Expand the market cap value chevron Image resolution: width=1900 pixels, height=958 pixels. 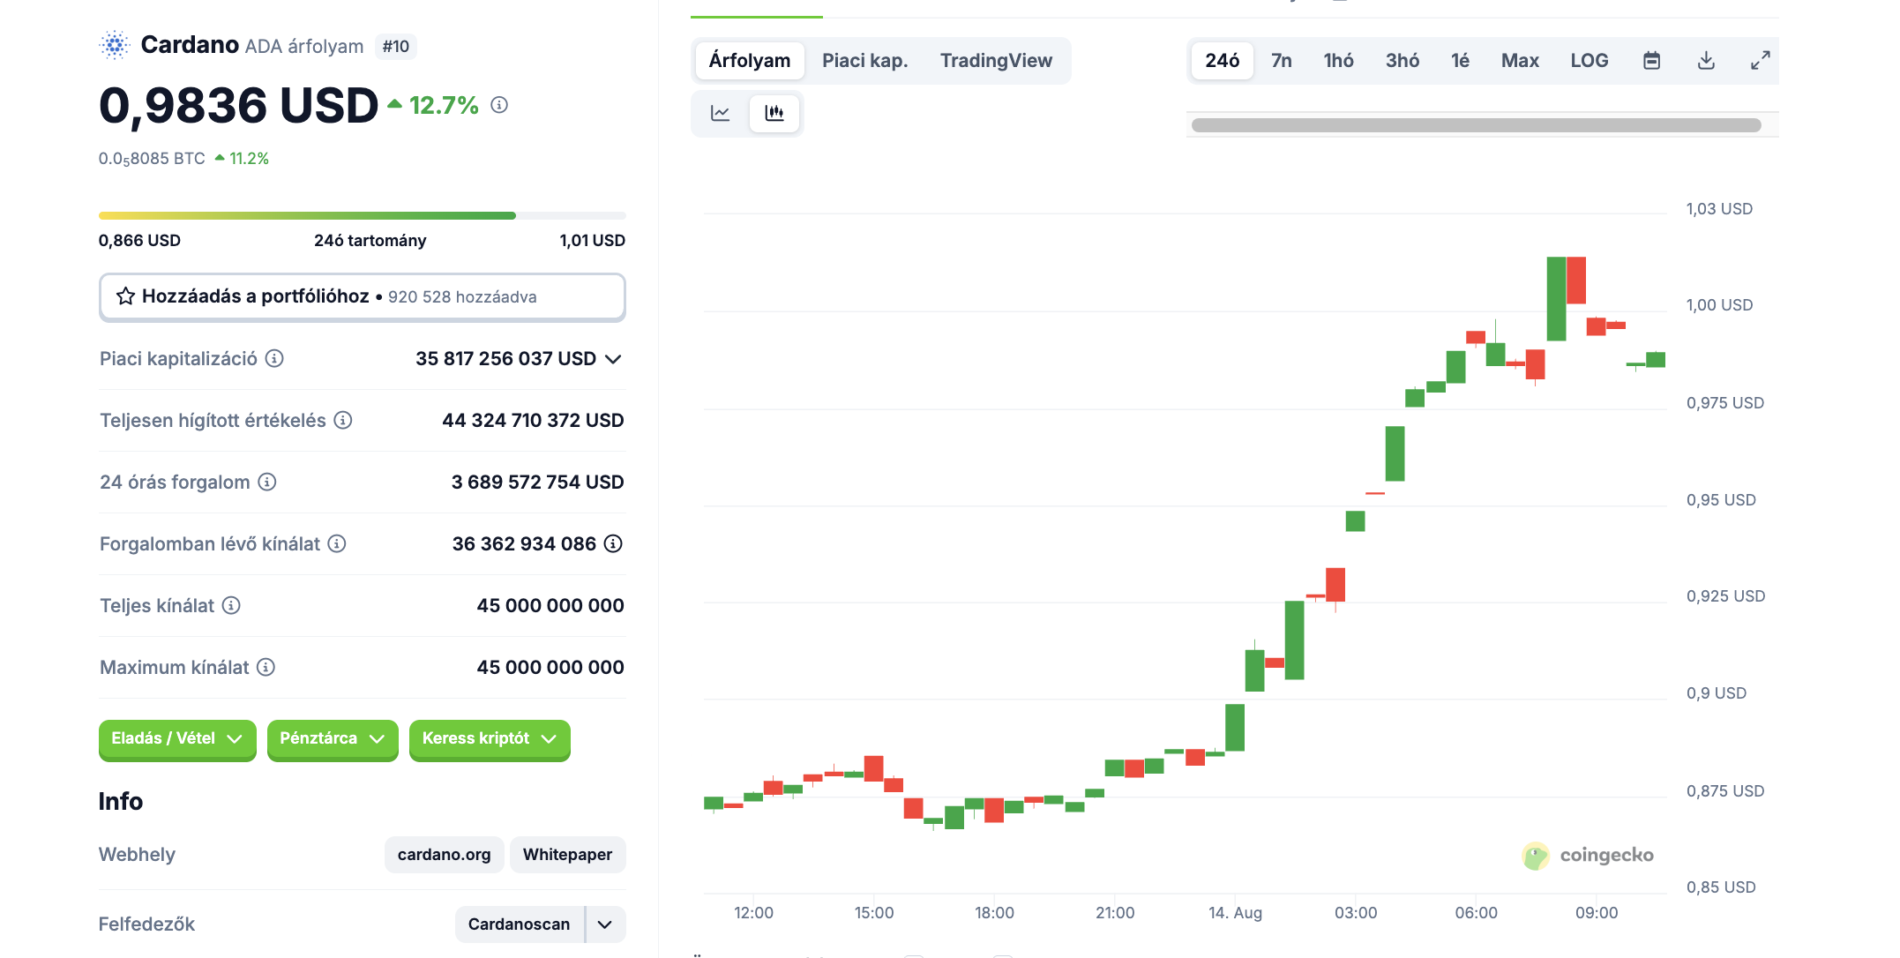pos(613,359)
